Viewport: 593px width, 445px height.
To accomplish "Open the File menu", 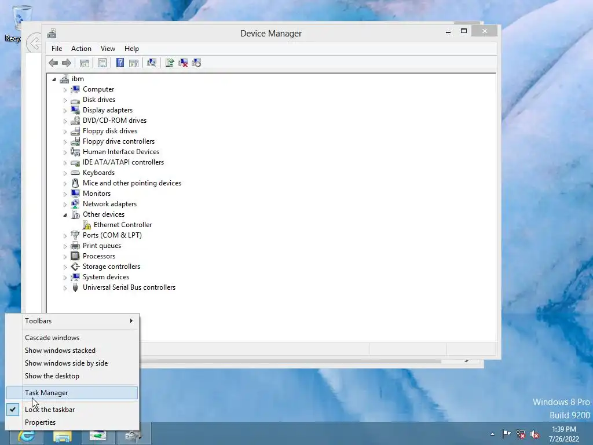I will 57,49.
